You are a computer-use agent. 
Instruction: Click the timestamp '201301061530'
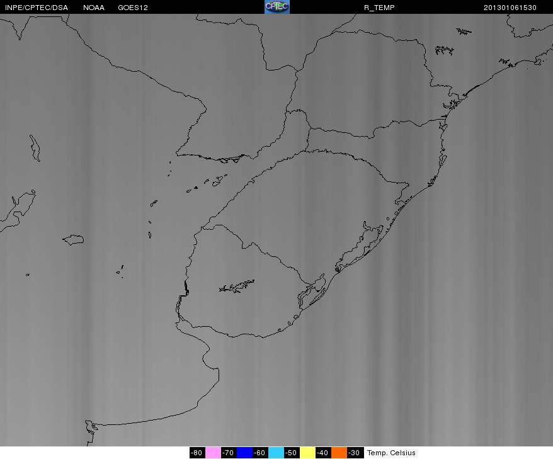pos(510,8)
